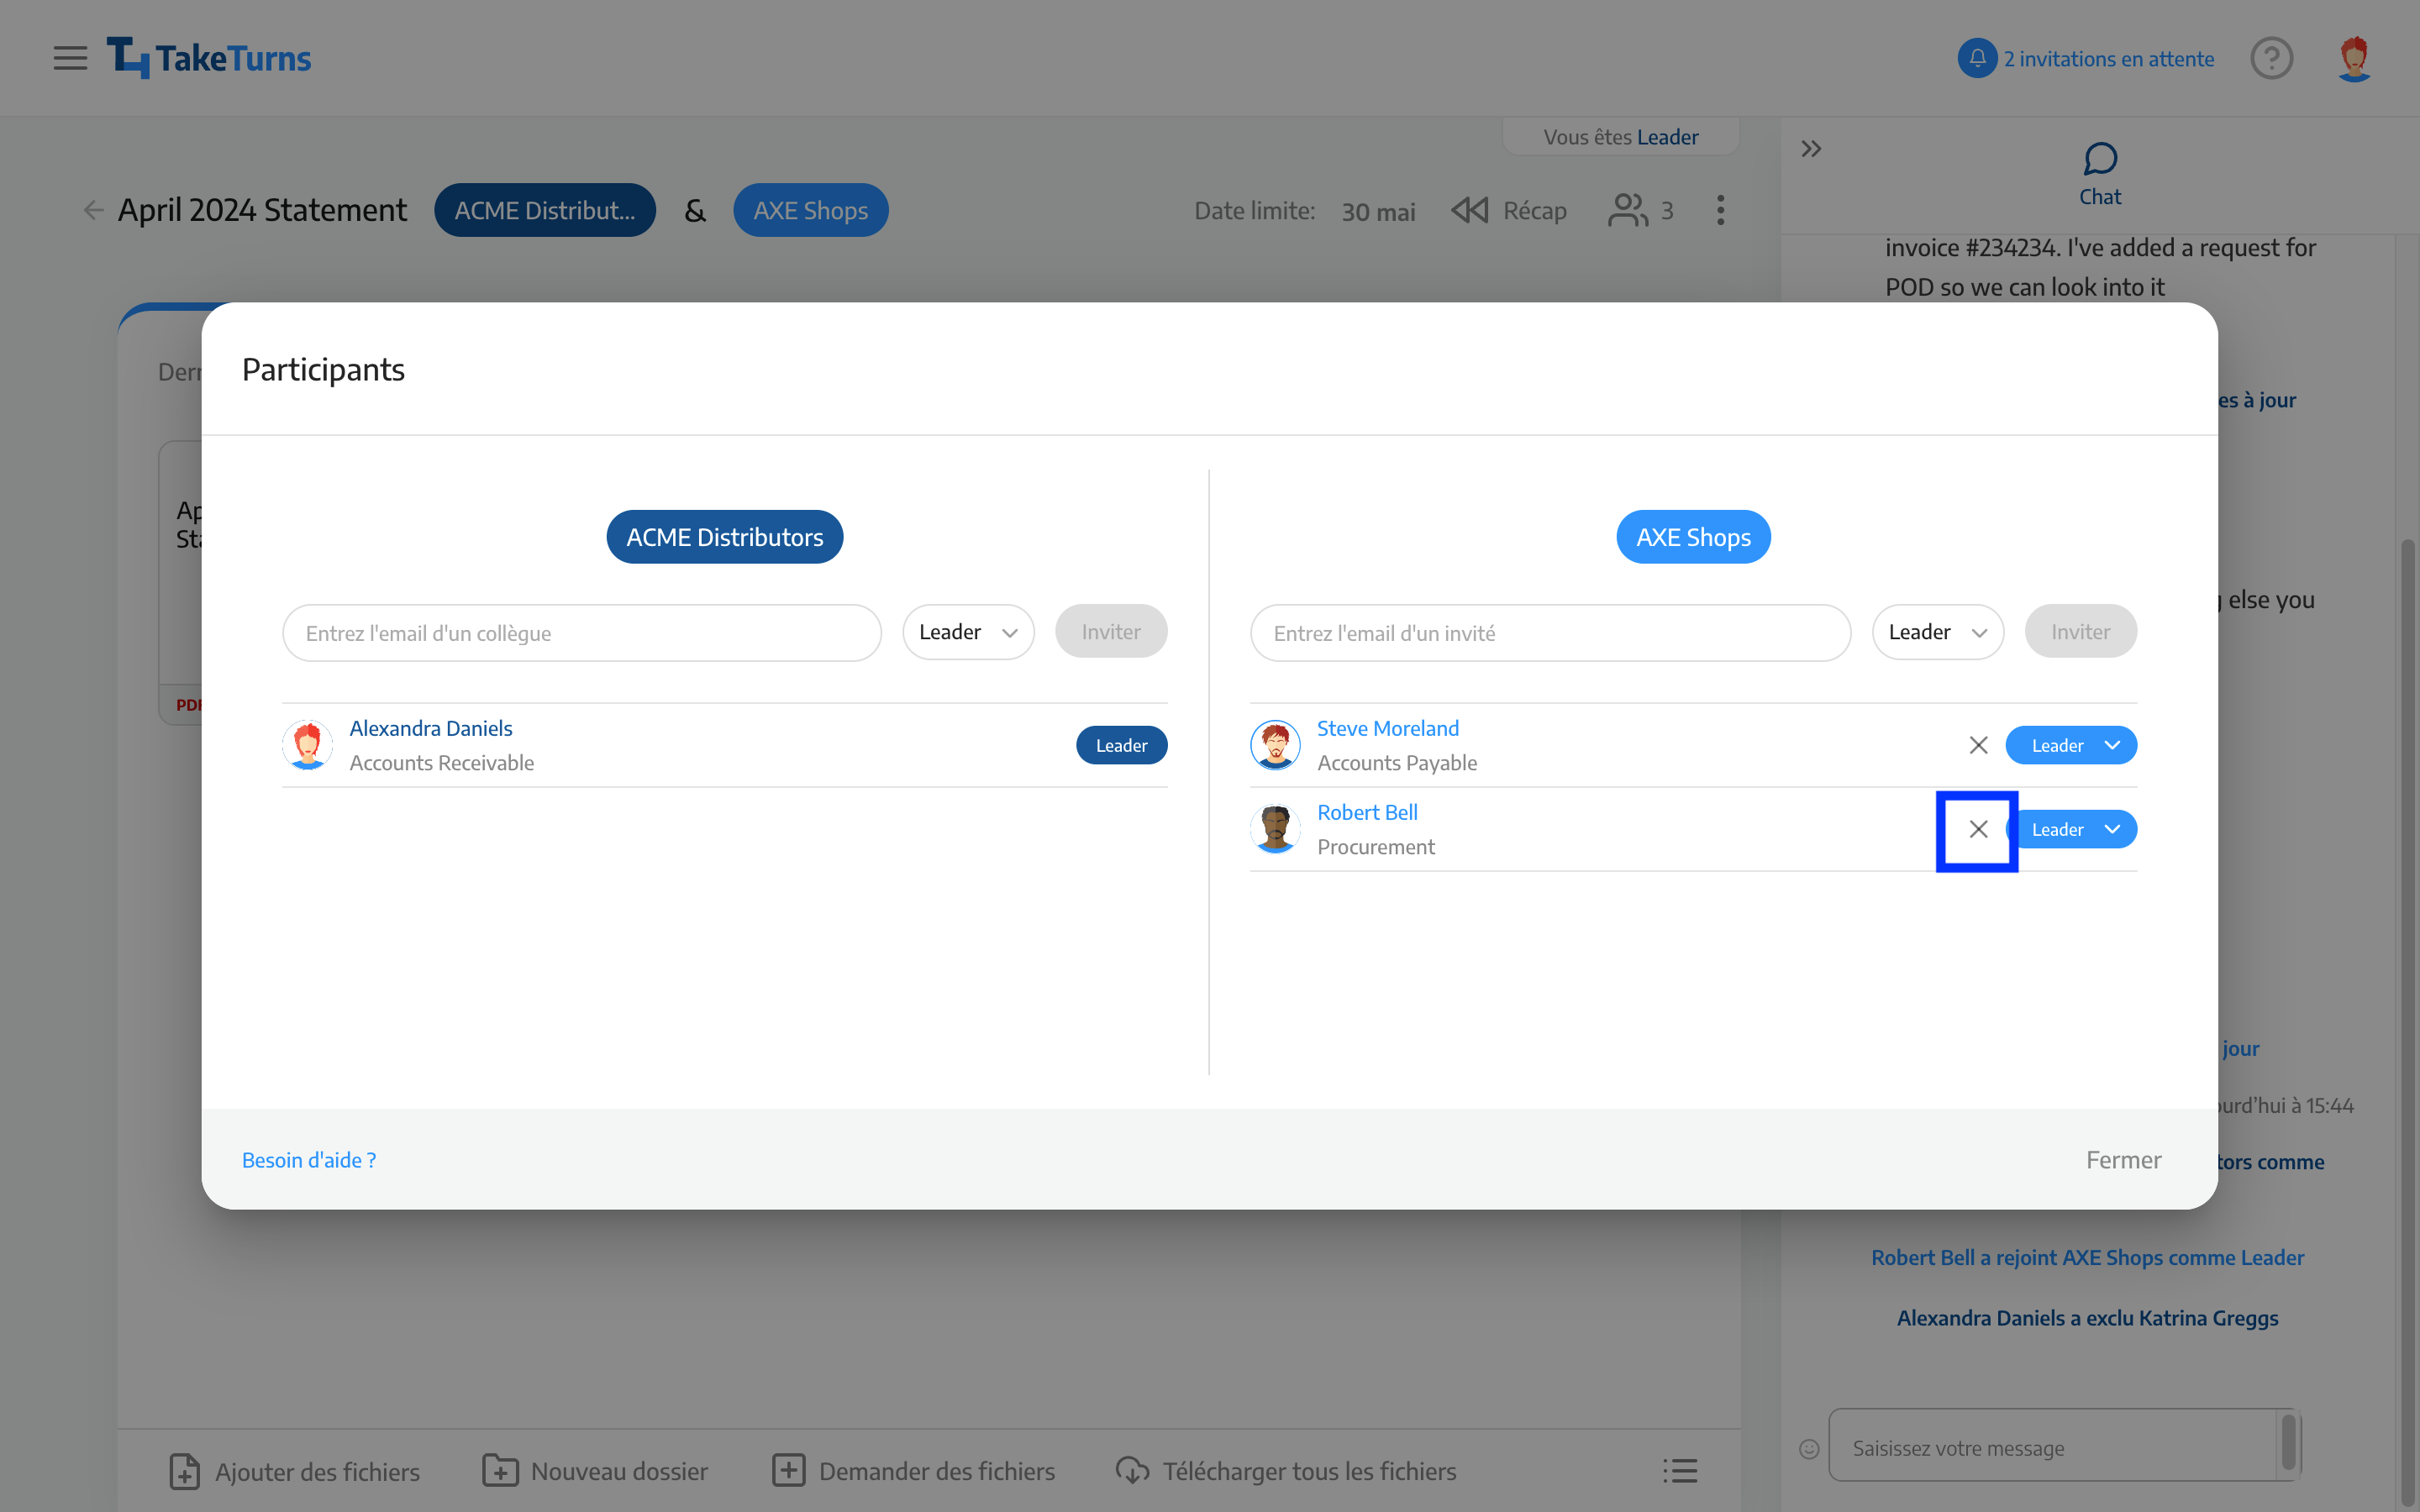Focus the colleague email field
This screenshot has height=1512, width=2420.
pos(582,633)
